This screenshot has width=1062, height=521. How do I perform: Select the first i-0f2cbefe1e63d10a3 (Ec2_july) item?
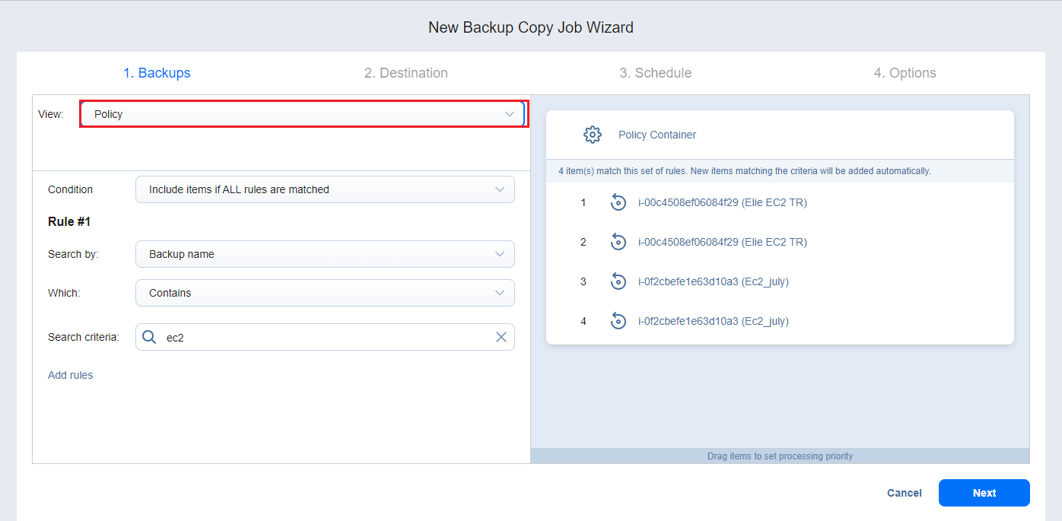click(x=713, y=281)
